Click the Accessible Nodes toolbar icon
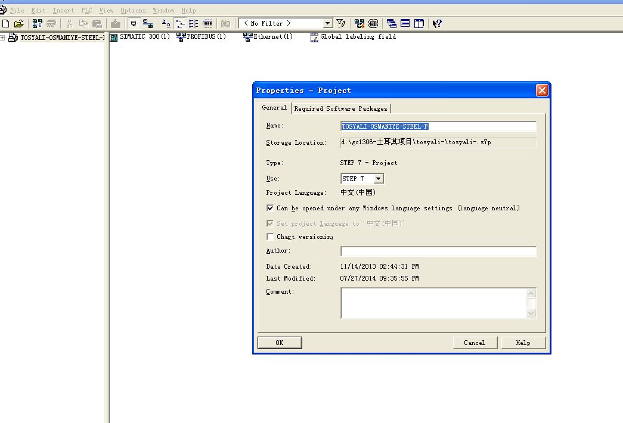623x423 pixels. [x=38, y=23]
